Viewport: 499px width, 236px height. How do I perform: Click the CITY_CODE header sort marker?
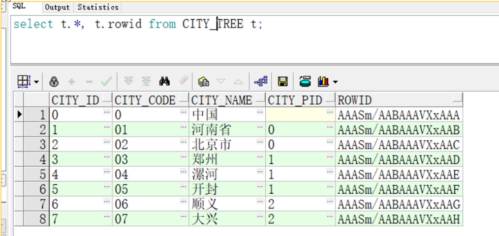[184, 97]
